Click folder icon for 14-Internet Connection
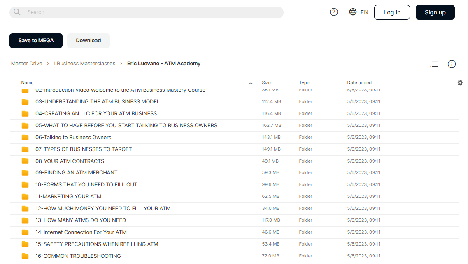 (x=25, y=232)
